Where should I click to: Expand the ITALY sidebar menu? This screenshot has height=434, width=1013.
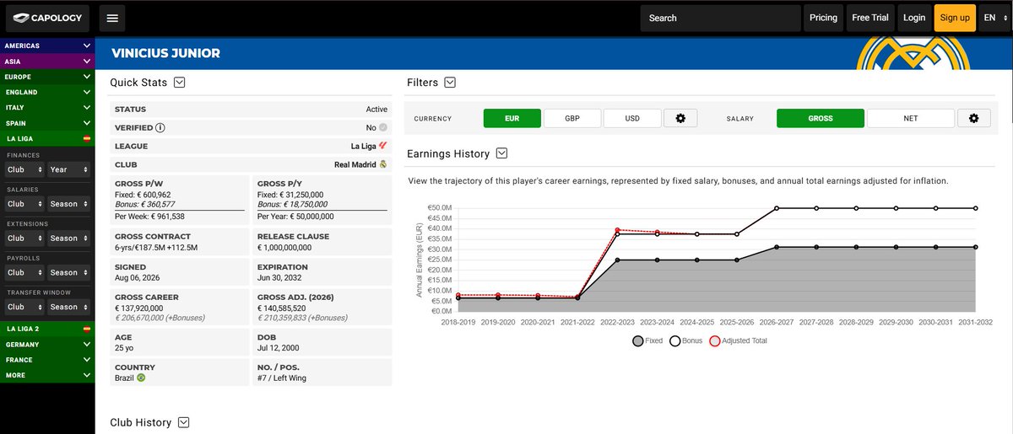47,108
